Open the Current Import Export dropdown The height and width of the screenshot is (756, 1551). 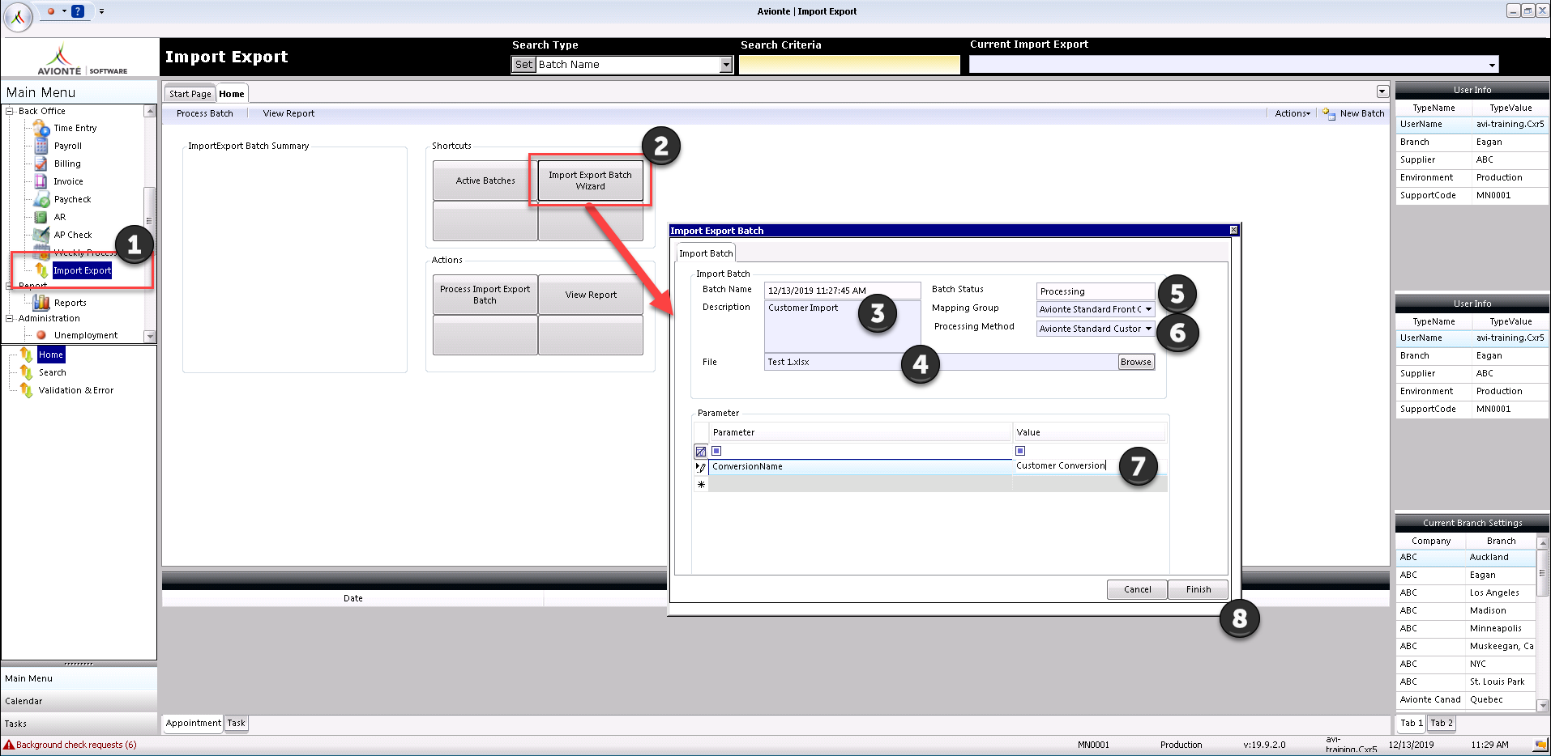(1492, 65)
